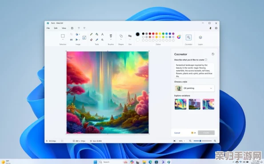Click the Create button
The width and height of the screenshot is (264, 164).
(206, 133)
